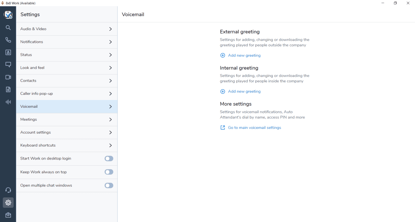Image resolution: width=415 pixels, height=222 pixels.
Task: Expand Keyboard shortcuts chevron arrow
Action: pos(110,146)
